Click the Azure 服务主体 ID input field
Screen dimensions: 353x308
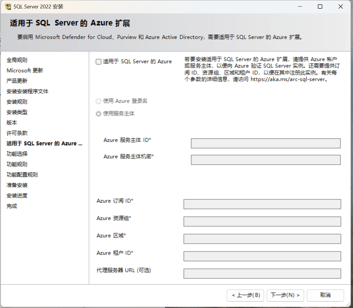(x=266, y=143)
